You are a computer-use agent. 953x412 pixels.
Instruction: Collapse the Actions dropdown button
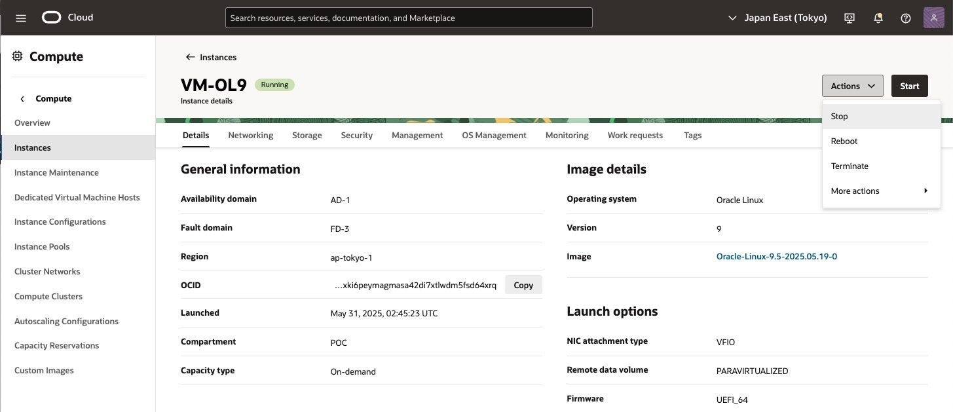(852, 86)
